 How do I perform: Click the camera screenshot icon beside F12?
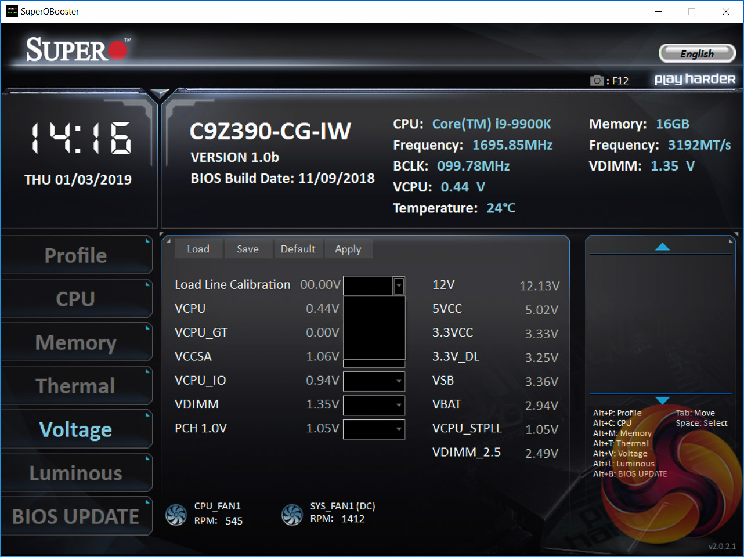597,80
